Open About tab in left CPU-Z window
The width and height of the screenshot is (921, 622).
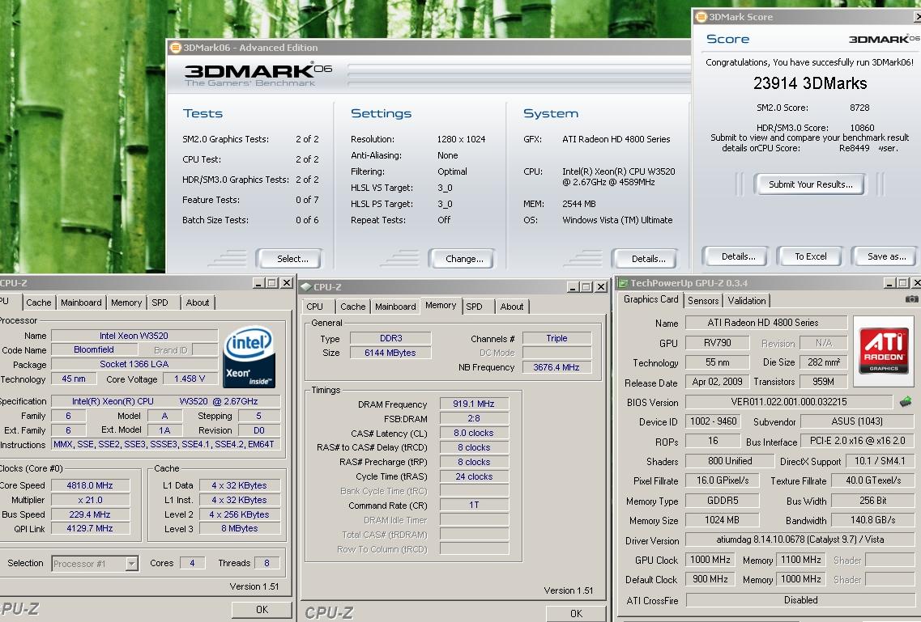[198, 303]
